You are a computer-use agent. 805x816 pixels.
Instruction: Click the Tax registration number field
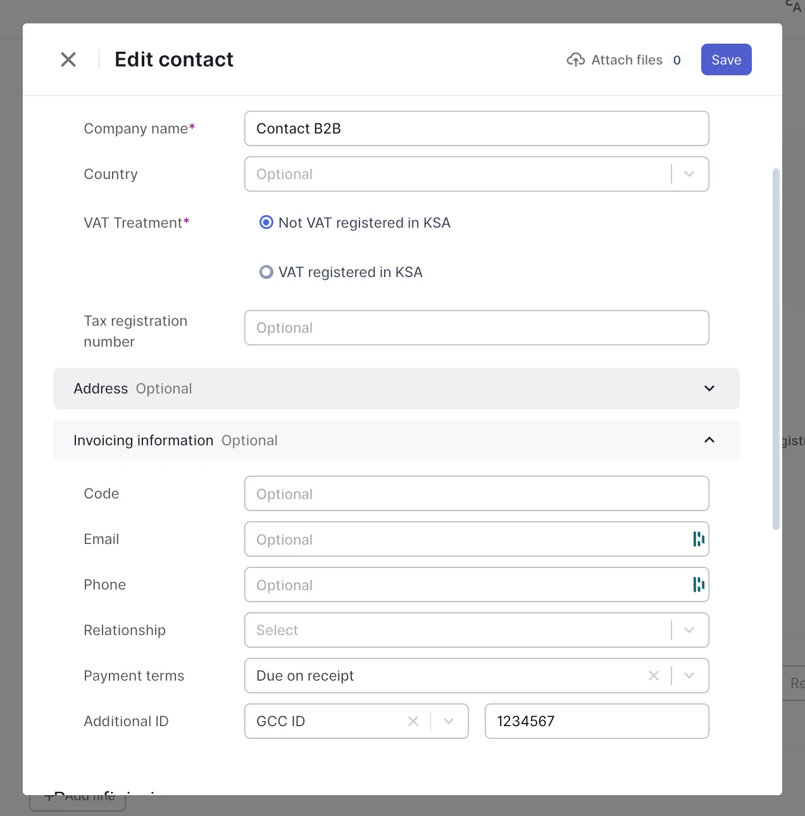pyautogui.click(x=476, y=328)
